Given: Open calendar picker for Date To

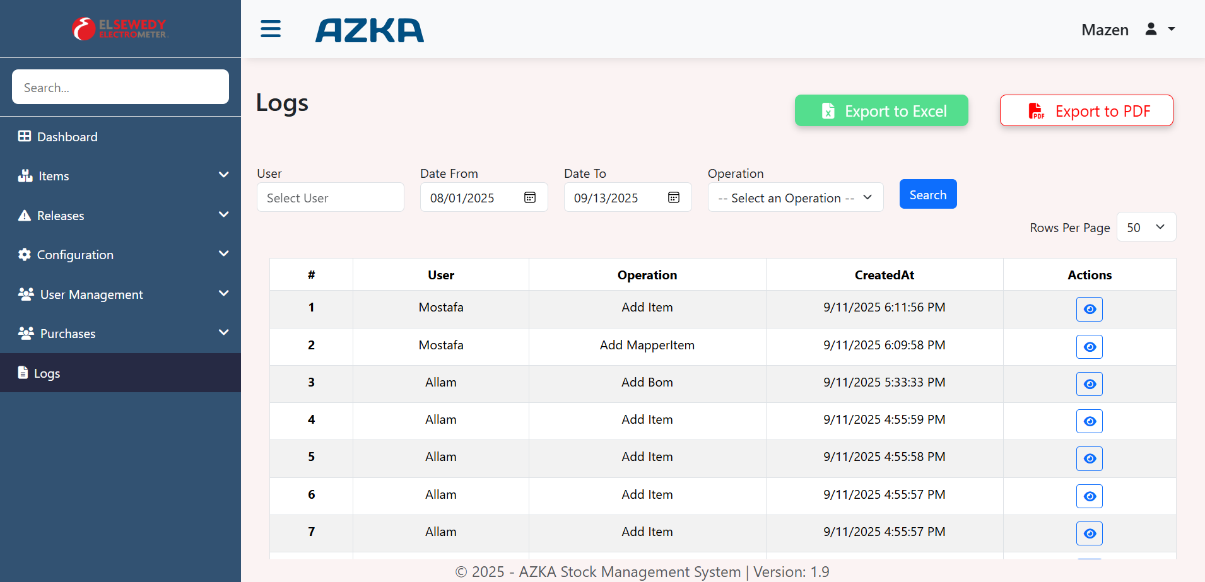Looking at the screenshot, I should [x=674, y=198].
